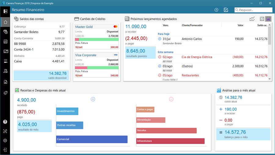Open the Home dashboard in sidebar

click(5, 22)
